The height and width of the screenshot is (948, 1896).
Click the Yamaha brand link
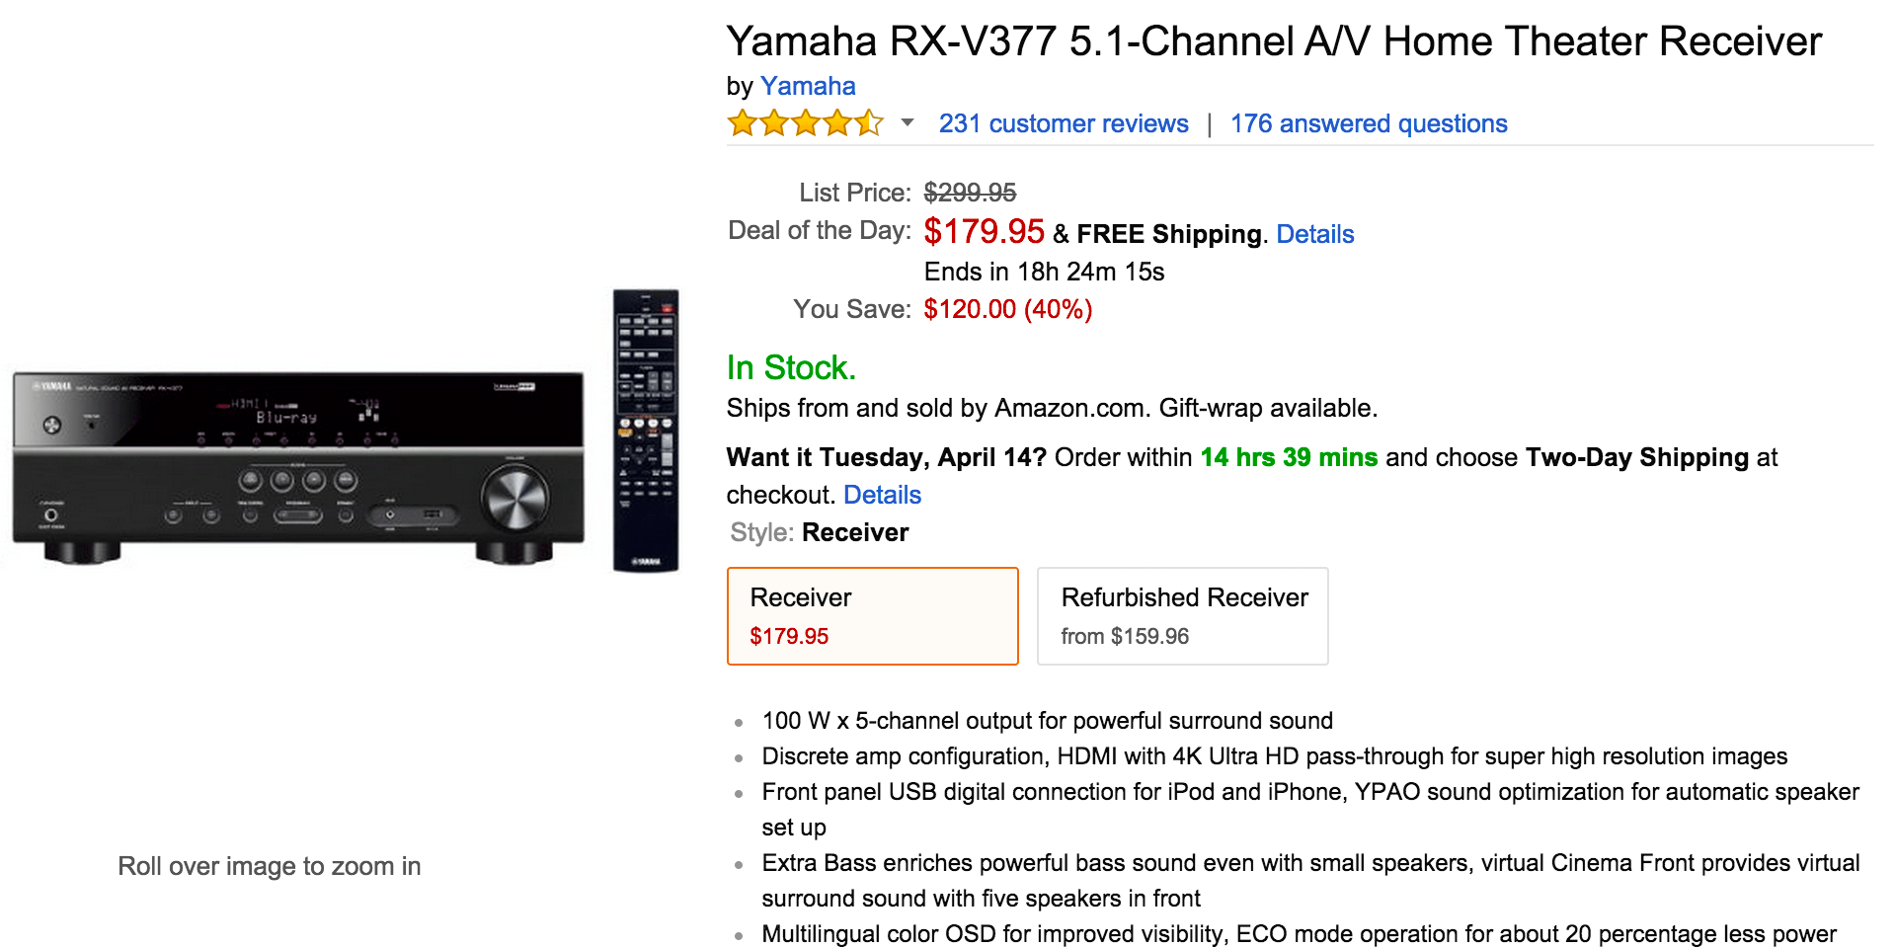pos(807,86)
